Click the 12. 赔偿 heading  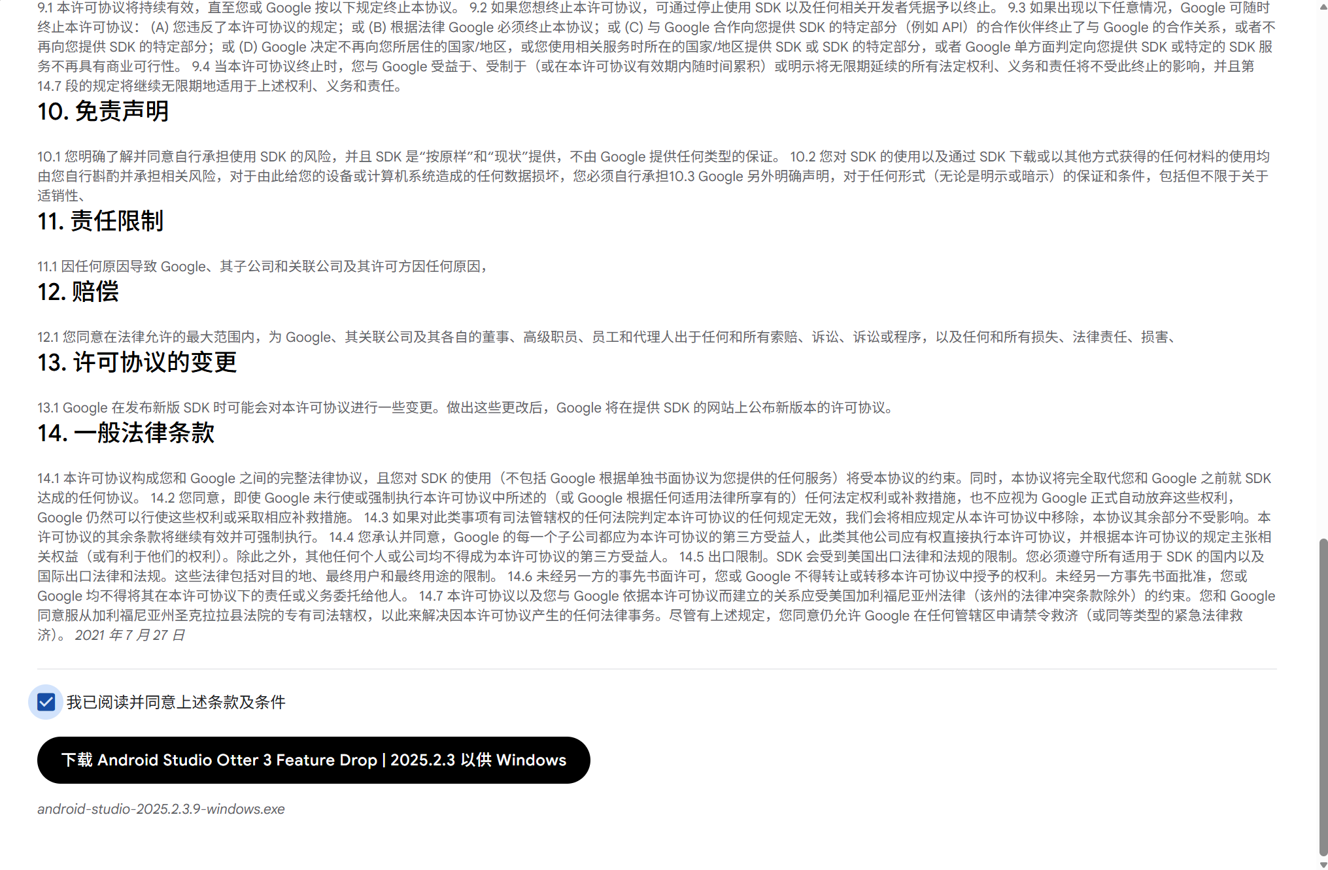78,292
